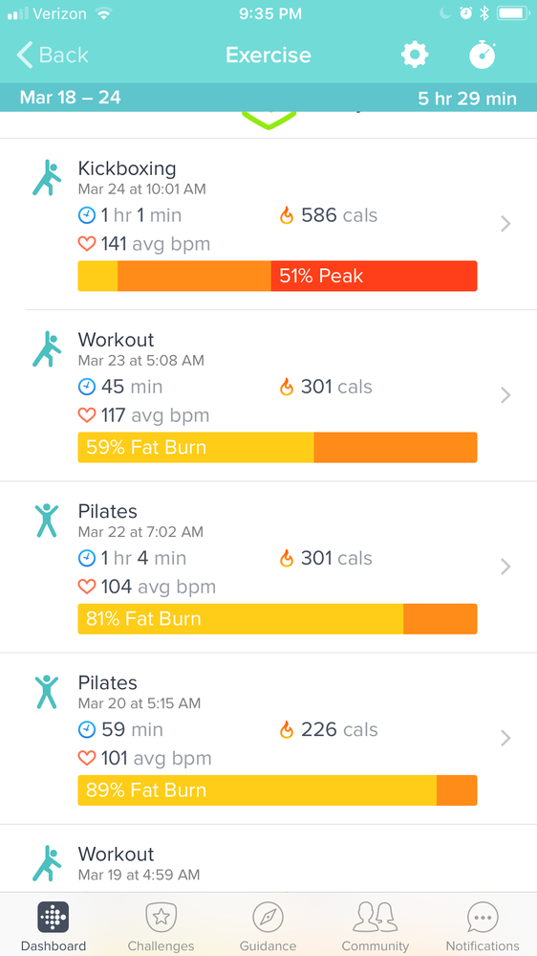This screenshot has width=537, height=956.
Task: Tap the Pilates Mar 20 figure icon
Action: [47, 691]
